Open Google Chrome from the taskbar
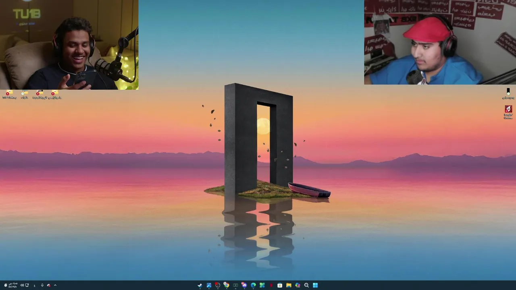 pyautogui.click(x=227, y=285)
